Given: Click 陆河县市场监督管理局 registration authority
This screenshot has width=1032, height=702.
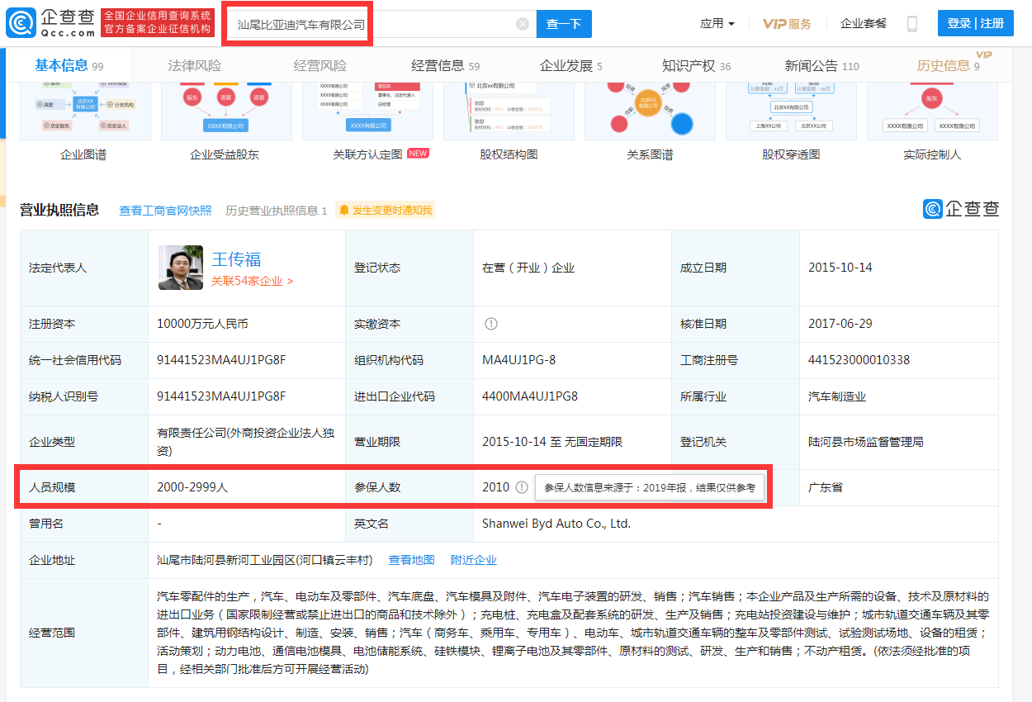Looking at the screenshot, I should pos(865,442).
